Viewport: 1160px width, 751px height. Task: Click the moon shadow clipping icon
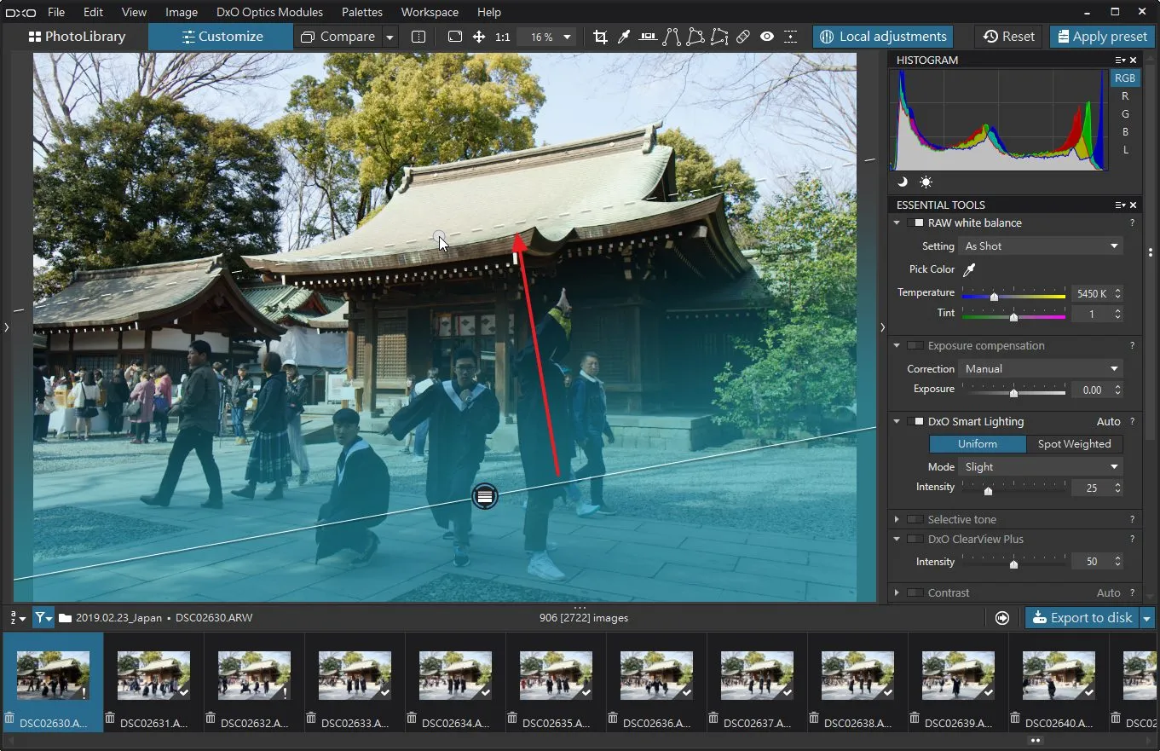click(903, 182)
